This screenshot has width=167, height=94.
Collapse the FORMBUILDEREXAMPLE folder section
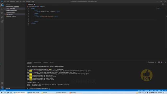click(x=5, y=10)
